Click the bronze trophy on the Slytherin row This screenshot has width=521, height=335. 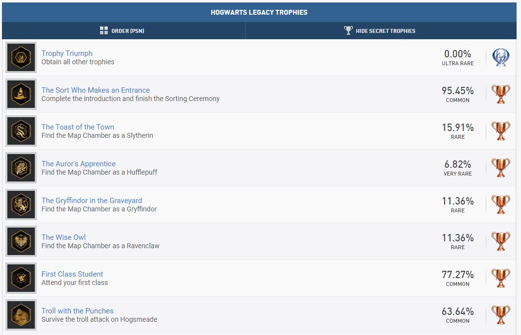(500, 131)
